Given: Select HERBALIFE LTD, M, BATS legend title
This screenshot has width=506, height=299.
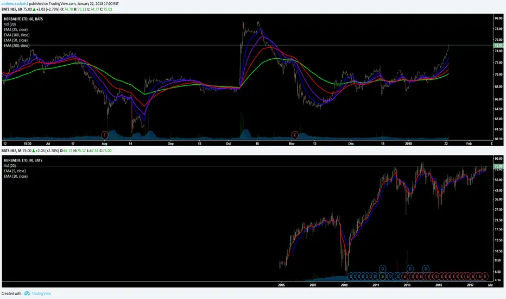Looking at the screenshot, I should 23,160.
